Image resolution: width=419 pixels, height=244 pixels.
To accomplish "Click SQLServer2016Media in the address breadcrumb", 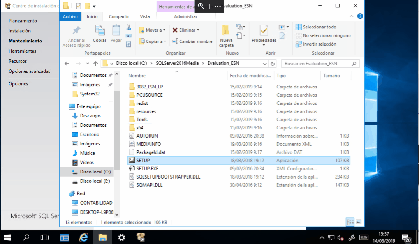I will coord(177,63).
